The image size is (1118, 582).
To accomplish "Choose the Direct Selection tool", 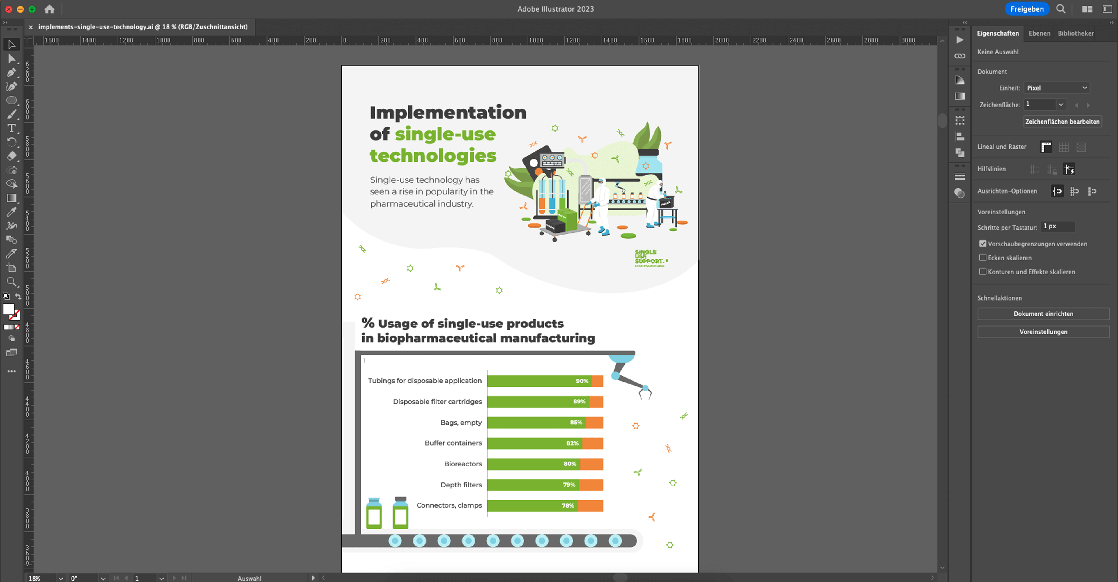I will point(12,58).
